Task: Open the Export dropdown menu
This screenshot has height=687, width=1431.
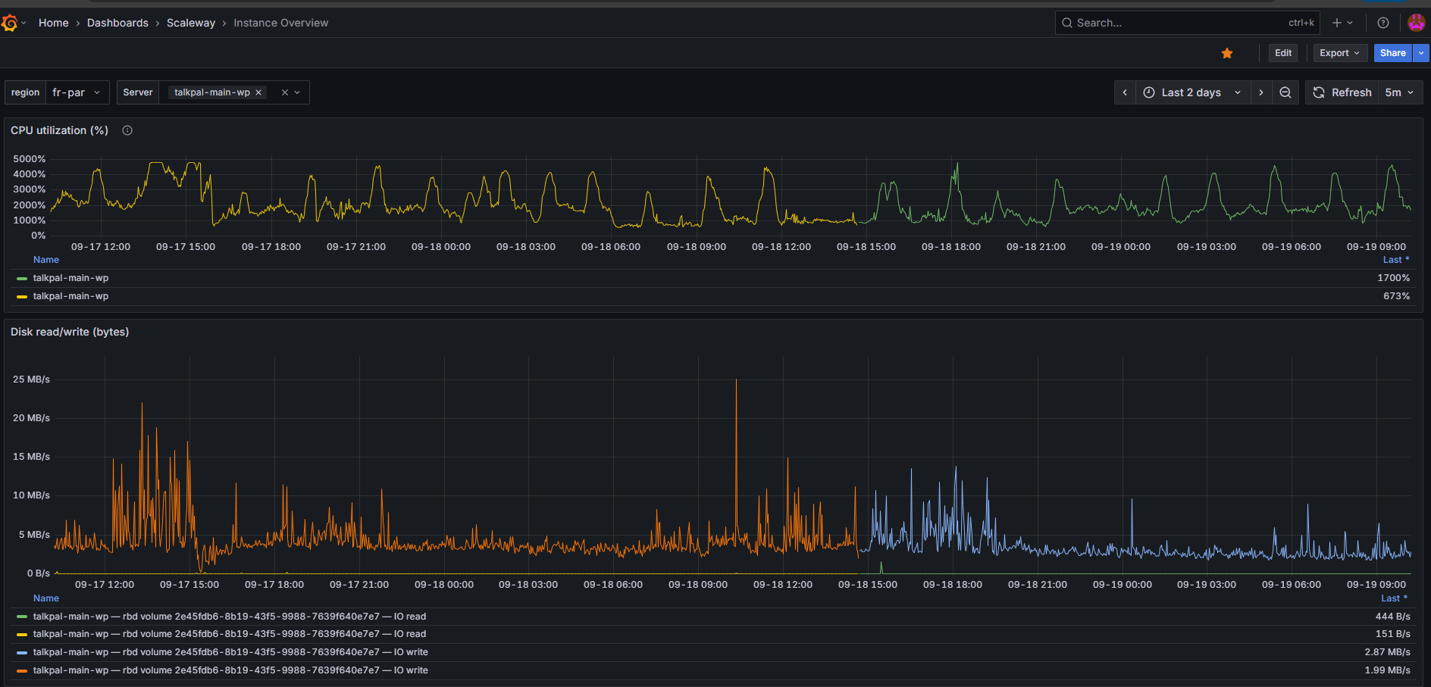Action: pyautogui.click(x=1339, y=53)
